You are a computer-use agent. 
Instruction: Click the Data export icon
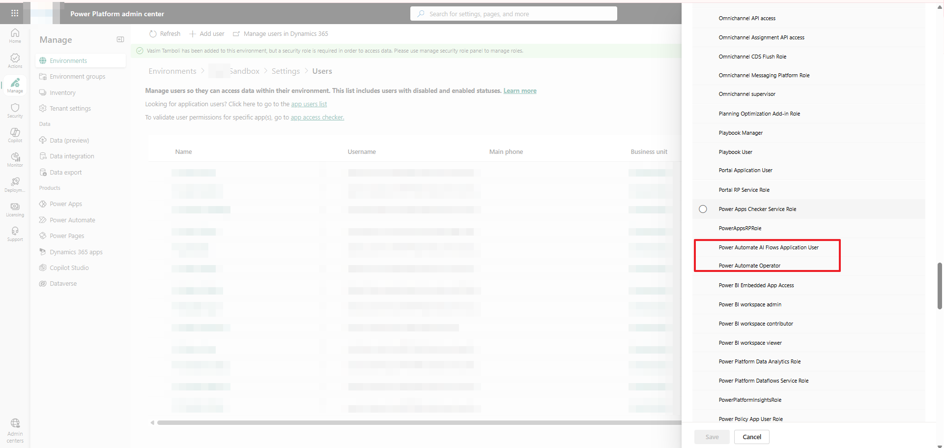click(43, 172)
